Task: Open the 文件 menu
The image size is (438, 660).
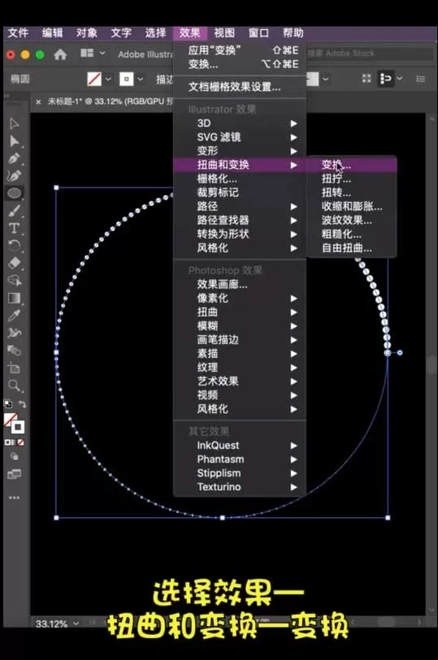Action: (x=18, y=32)
